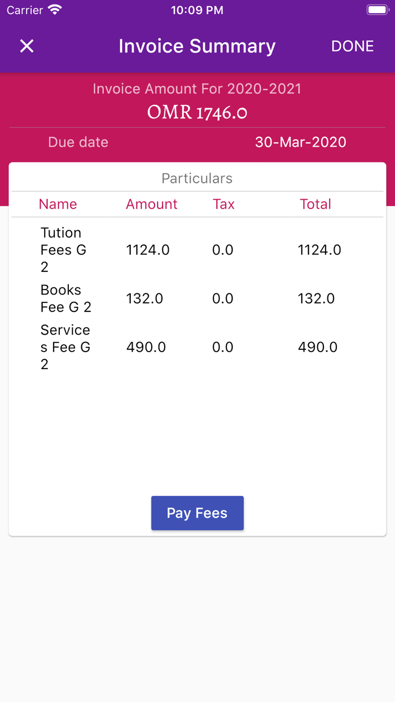Tap the 1124.0 total for tuition fees

coord(319,250)
